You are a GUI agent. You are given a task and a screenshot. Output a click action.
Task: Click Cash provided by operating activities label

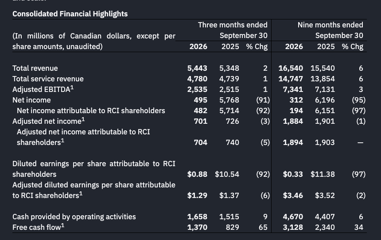[74, 217]
